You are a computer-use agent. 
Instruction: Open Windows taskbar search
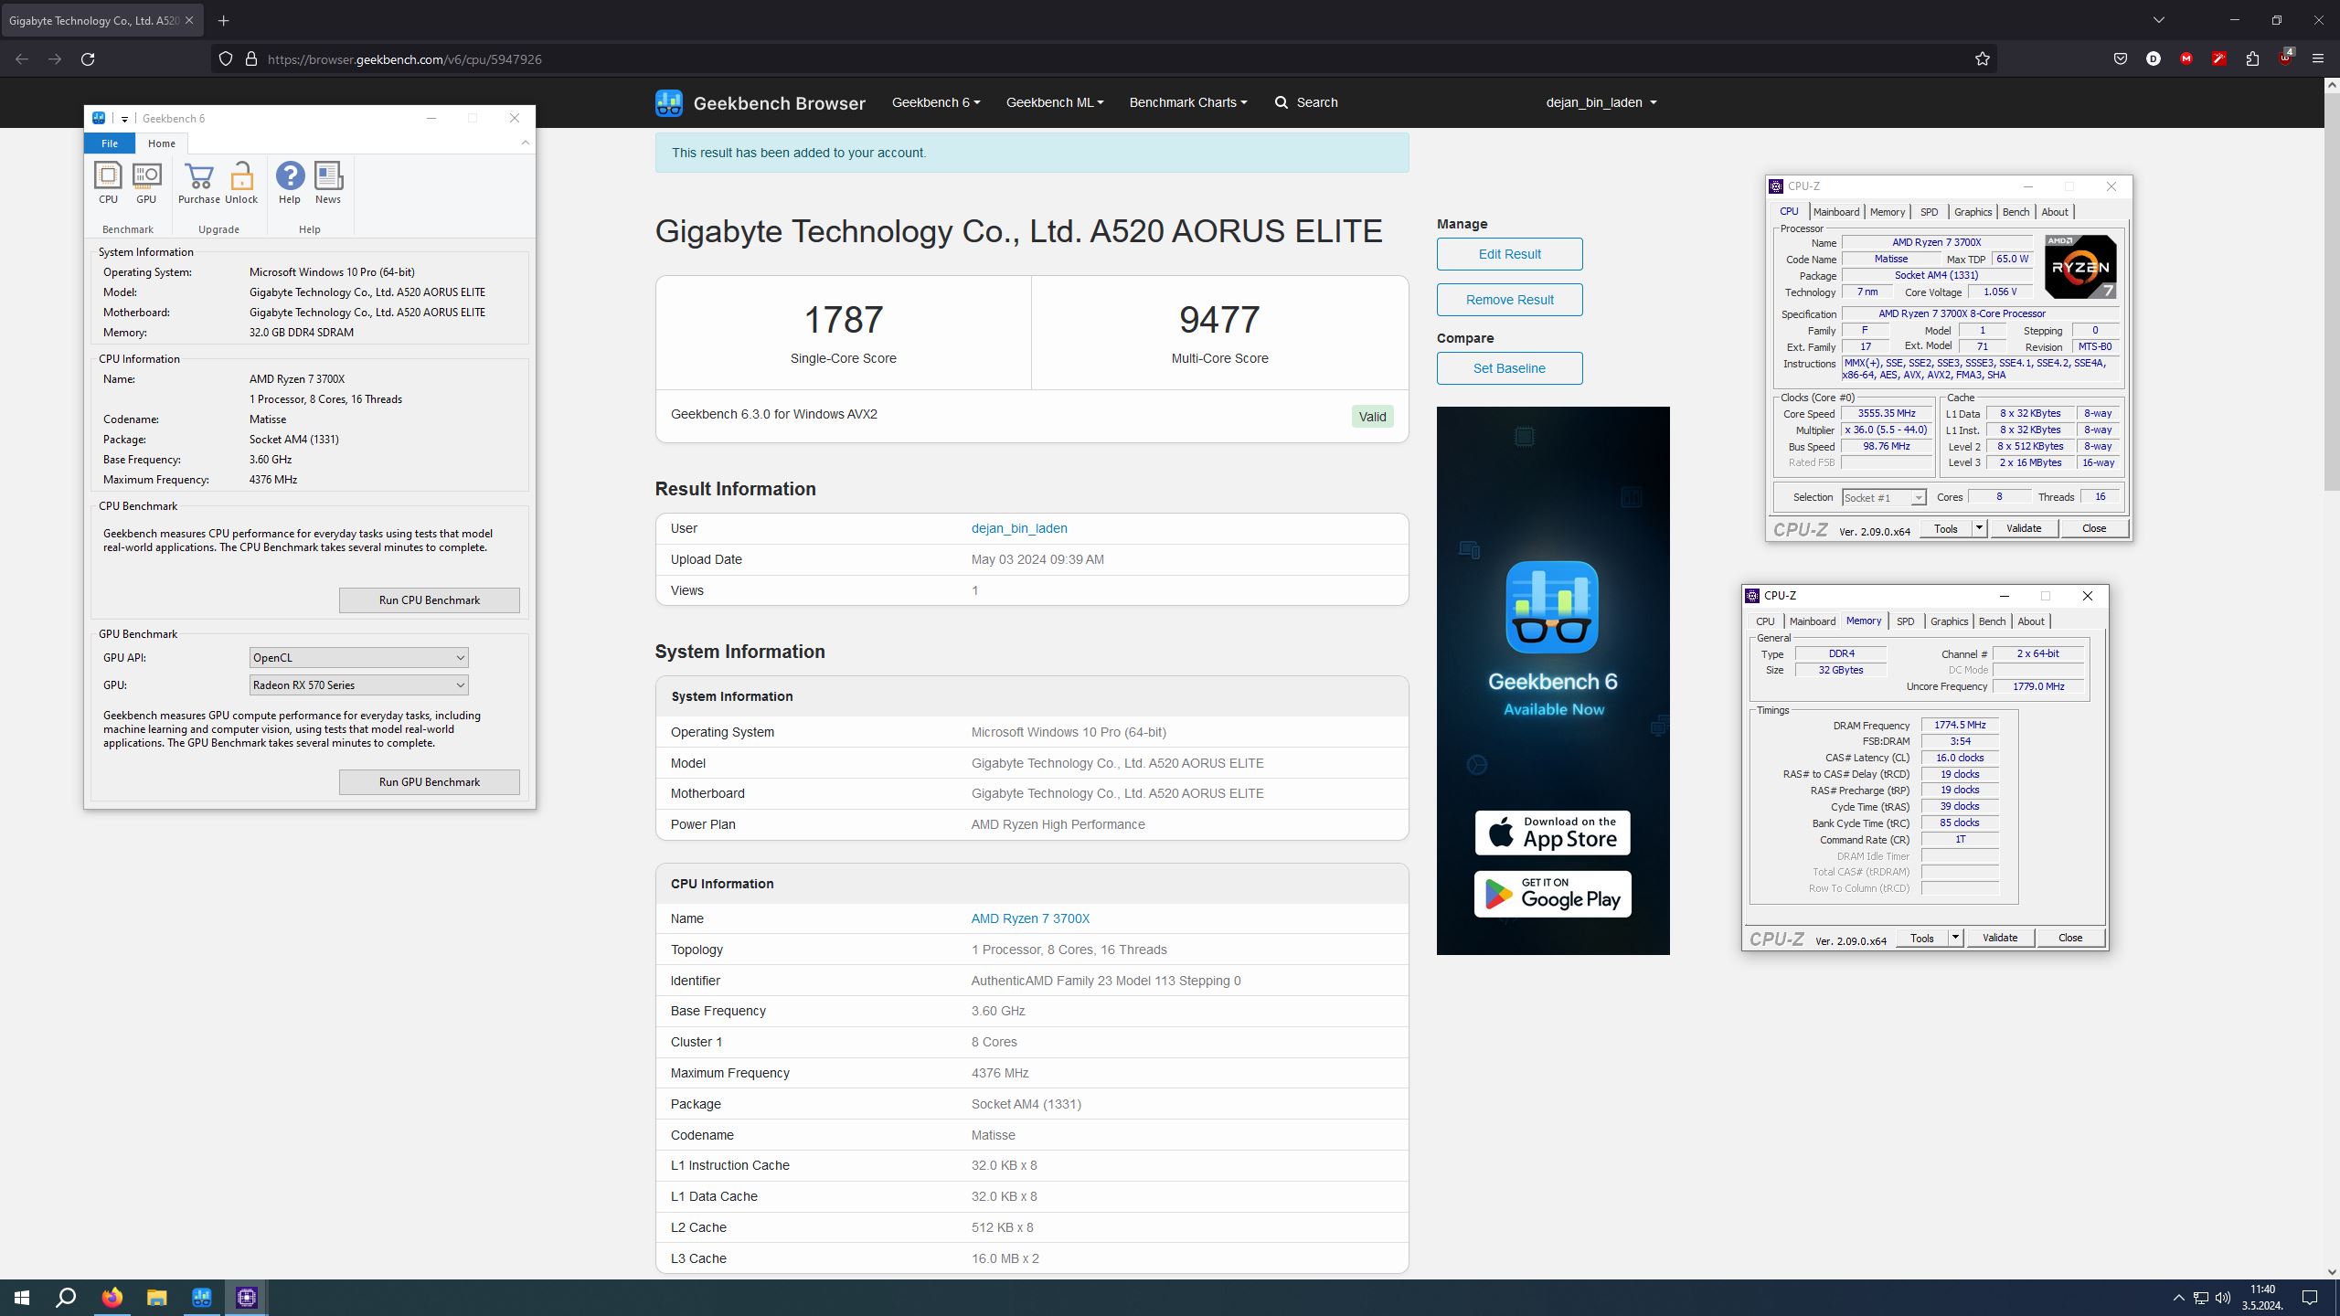click(x=66, y=1298)
